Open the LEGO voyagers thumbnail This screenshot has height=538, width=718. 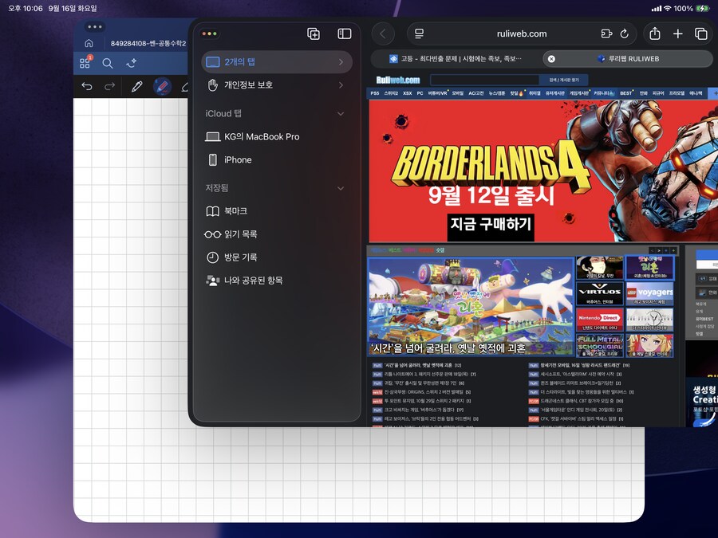(649, 293)
